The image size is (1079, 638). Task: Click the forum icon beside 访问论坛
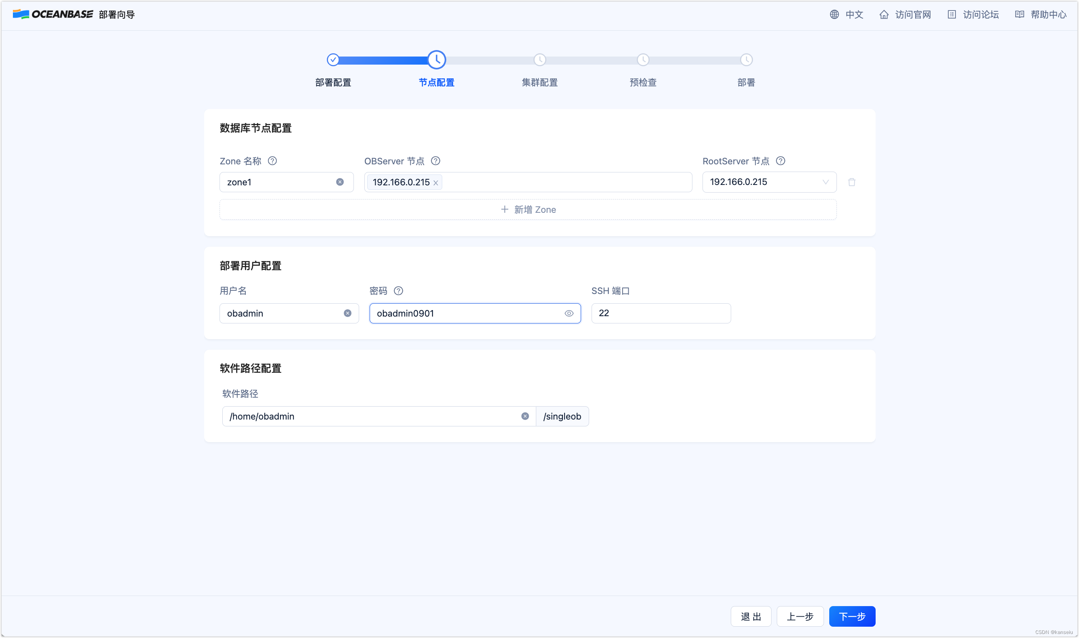(951, 15)
